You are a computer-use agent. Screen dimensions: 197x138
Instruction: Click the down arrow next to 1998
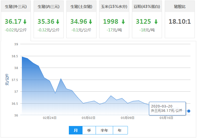coord(123,22)
